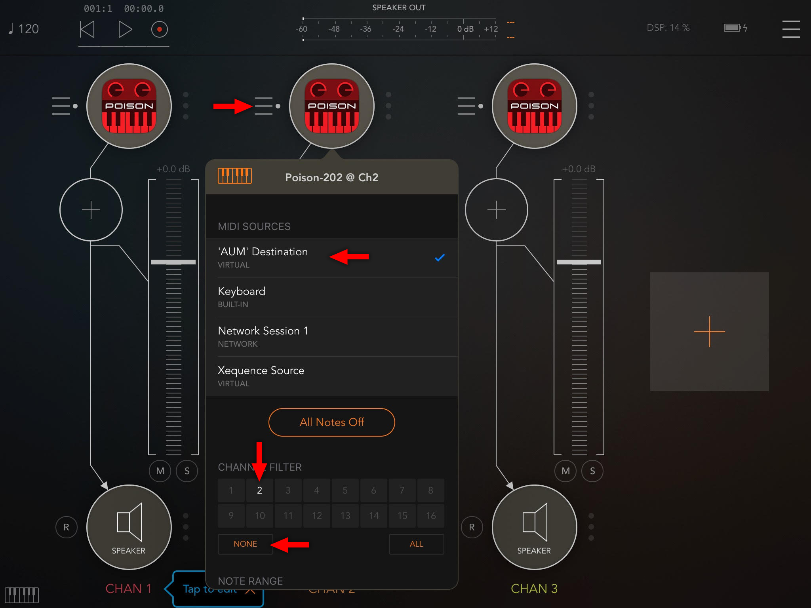Image resolution: width=811 pixels, height=608 pixels.
Task: Mute channel 1 with M button
Action: tap(160, 471)
